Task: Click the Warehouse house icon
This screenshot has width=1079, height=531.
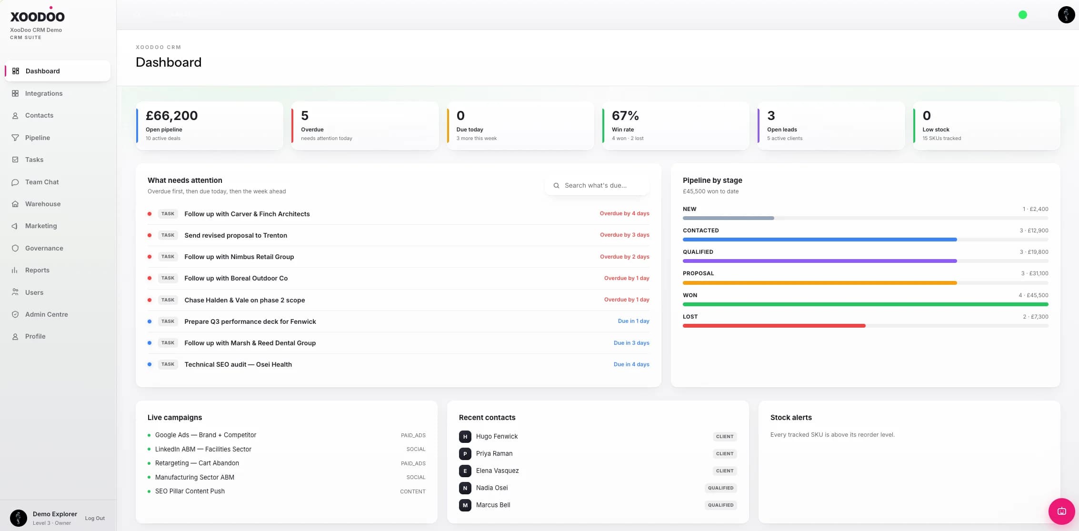Action: pyautogui.click(x=15, y=204)
